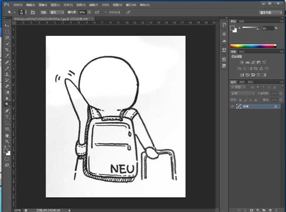
Task: Select the horizontal Type tool
Action: pos(7,117)
